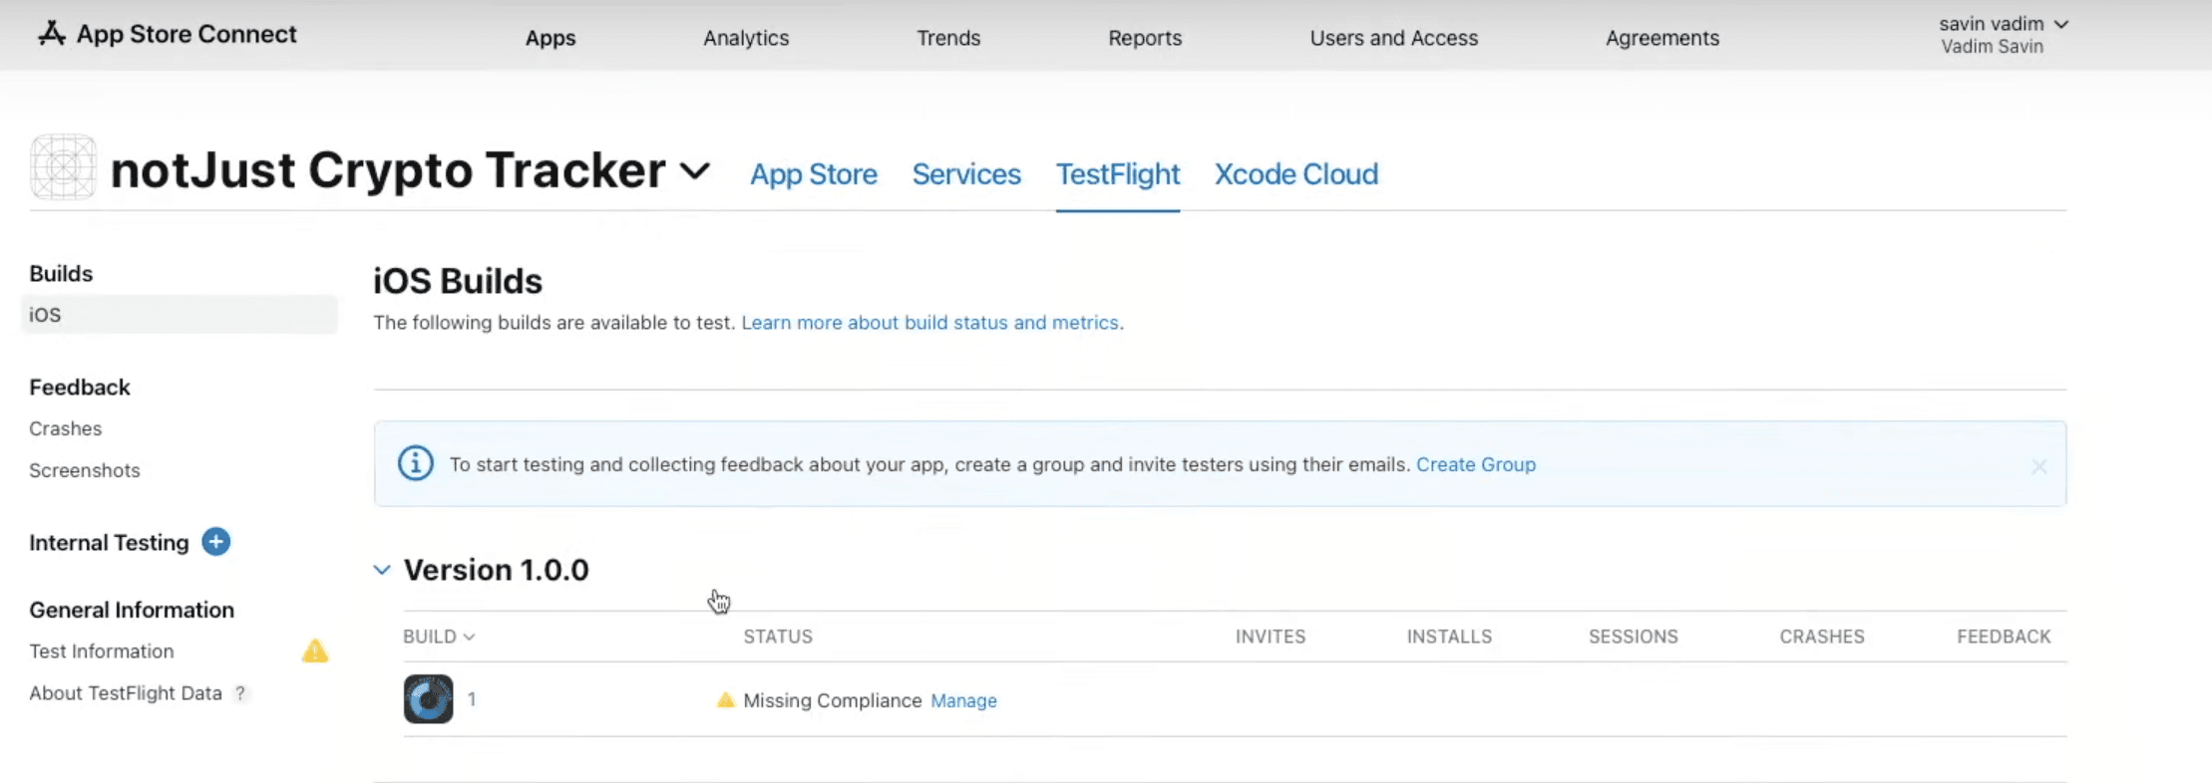The height and width of the screenshot is (783, 2212).
Task: Click the FEEDBACK column header
Action: click(x=2004, y=637)
